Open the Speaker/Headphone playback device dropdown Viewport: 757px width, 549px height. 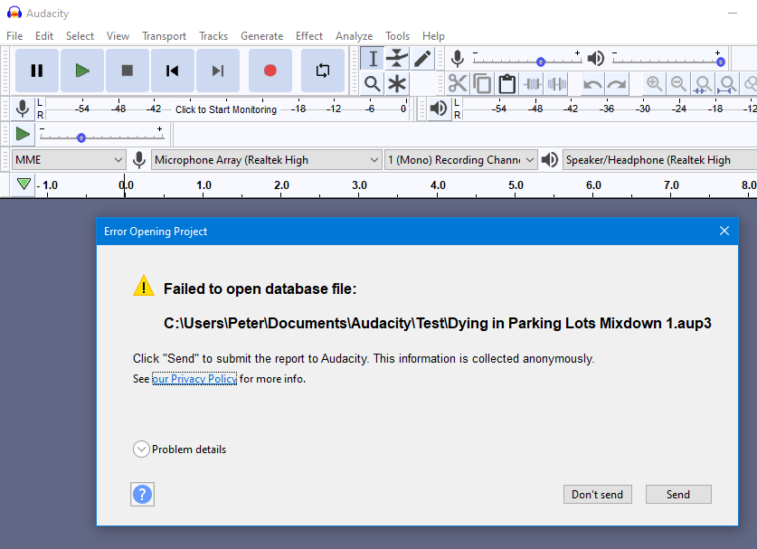coord(659,160)
